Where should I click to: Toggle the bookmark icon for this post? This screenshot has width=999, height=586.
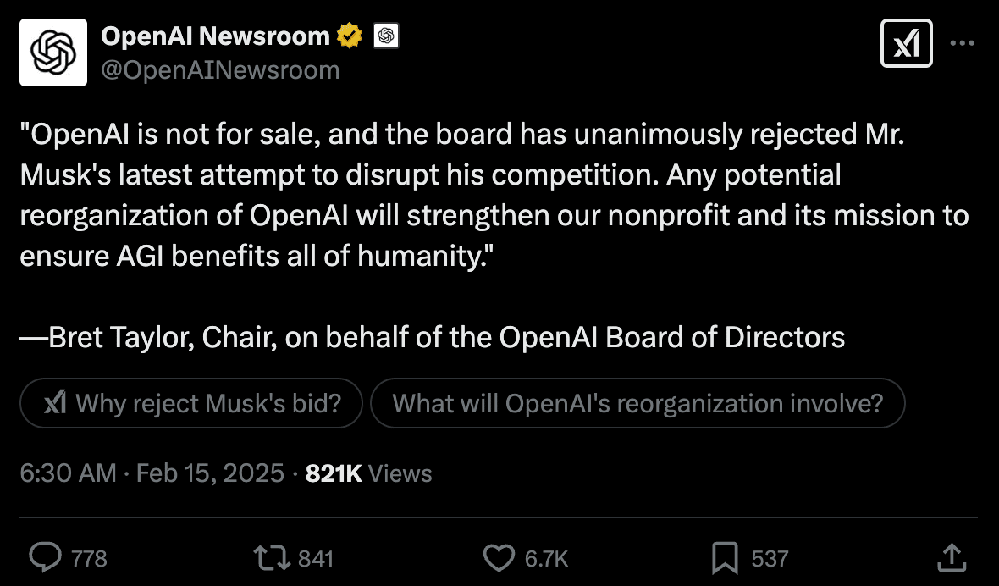[726, 557]
